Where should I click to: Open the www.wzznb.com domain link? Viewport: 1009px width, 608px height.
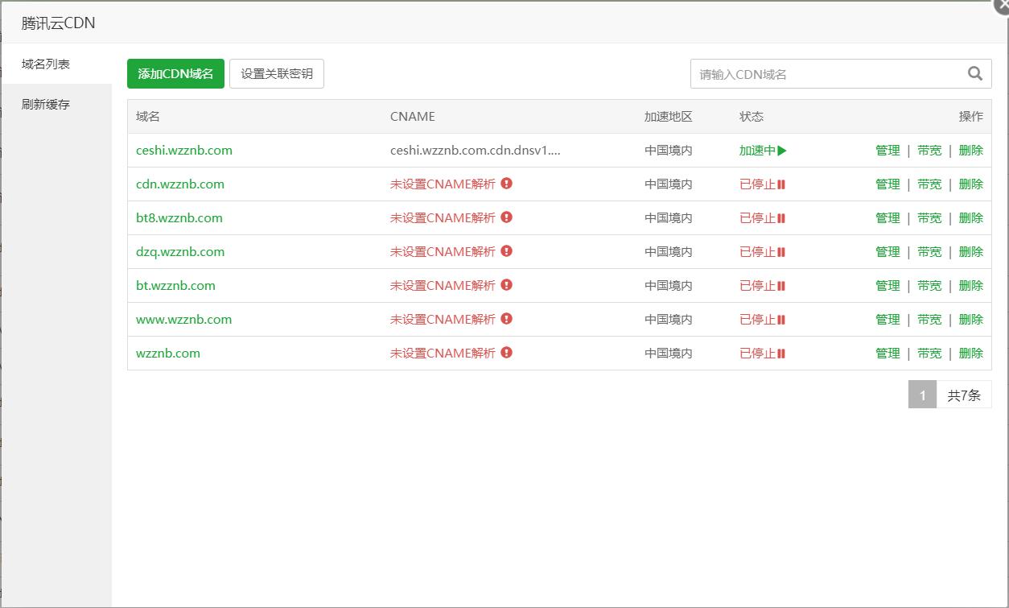point(183,320)
